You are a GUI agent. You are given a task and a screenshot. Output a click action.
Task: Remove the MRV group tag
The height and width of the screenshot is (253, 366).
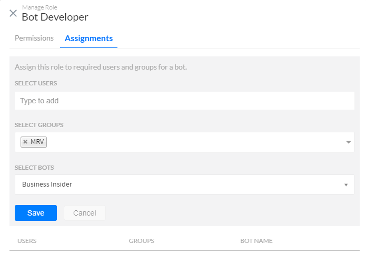click(x=25, y=142)
